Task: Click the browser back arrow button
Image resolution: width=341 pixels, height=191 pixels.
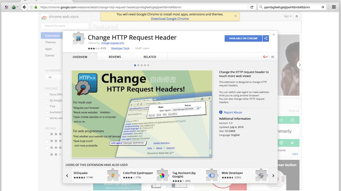Action: click(x=24, y=7)
